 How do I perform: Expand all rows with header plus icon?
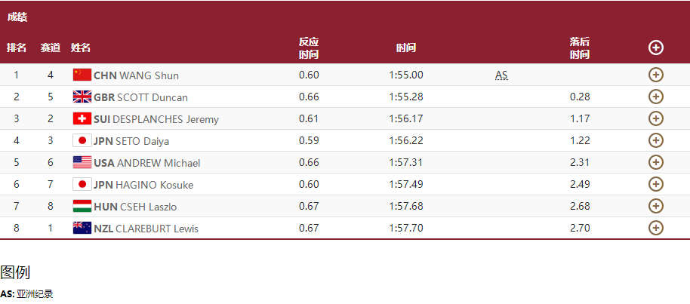click(x=656, y=48)
